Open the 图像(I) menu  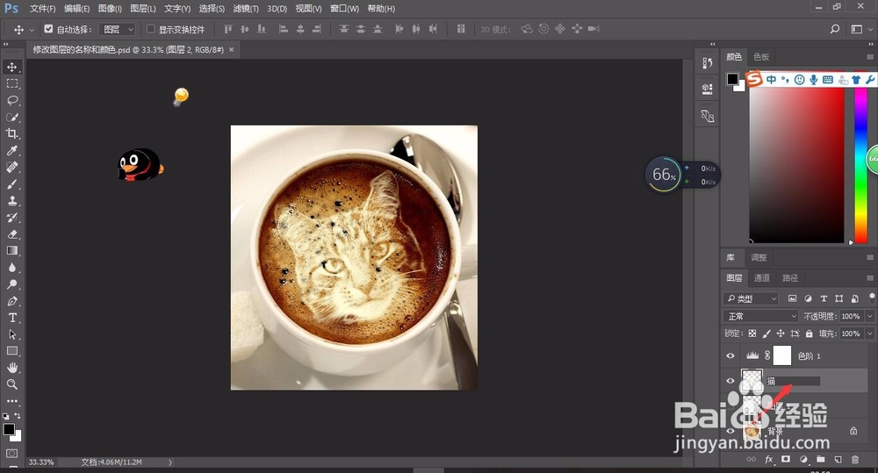coord(110,9)
